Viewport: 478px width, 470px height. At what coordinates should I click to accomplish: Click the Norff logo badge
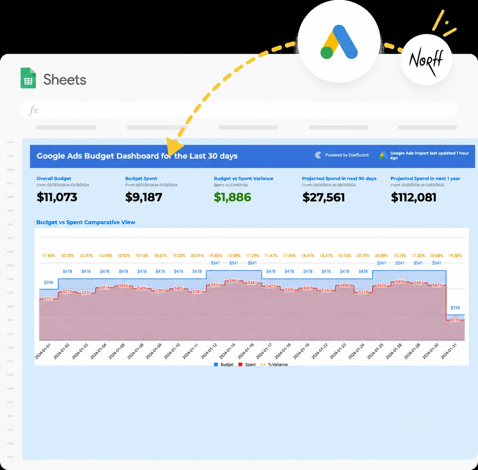tap(426, 60)
